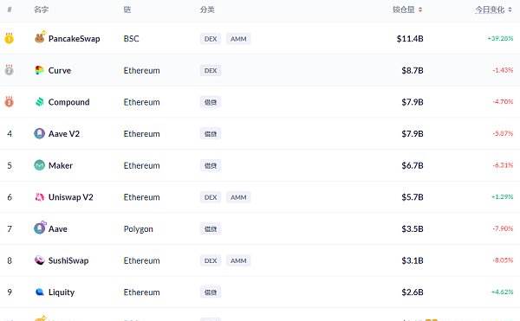The width and height of the screenshot is (520, 321).
Task: Click the Aave V2 ghost logo icon
Action: pos(40,134)
